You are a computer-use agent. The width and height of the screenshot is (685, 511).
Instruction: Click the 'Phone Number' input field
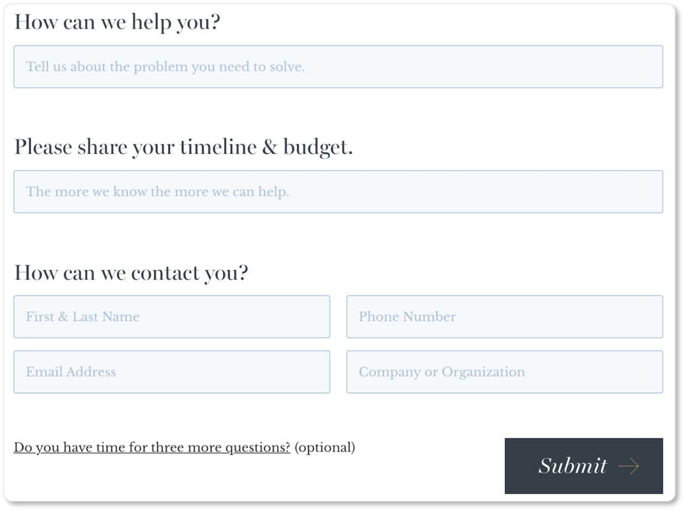pos(504,316)
